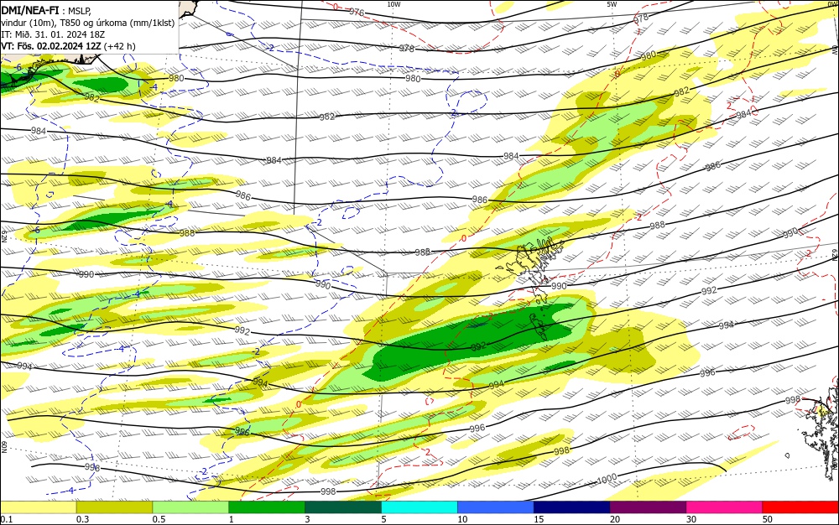
Task: Click the '5W' longitude label
Action: 612,4
